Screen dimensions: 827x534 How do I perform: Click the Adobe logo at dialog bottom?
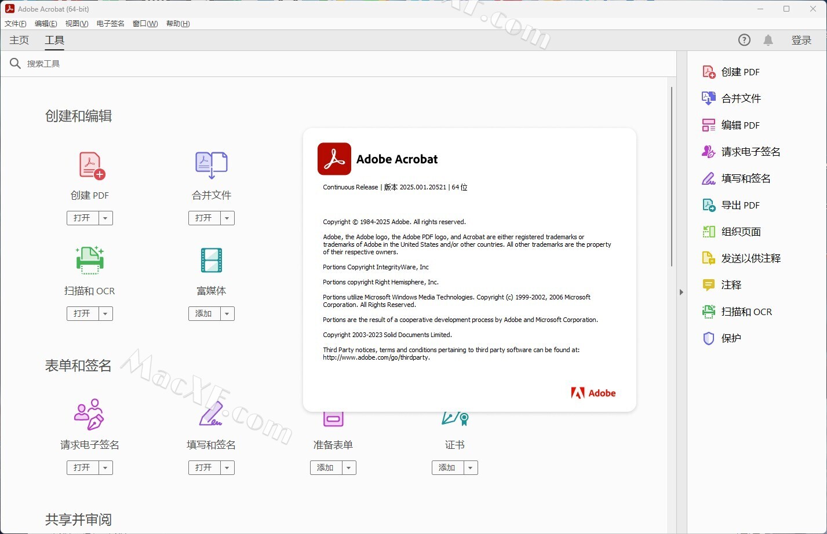(x=593, y=393)
